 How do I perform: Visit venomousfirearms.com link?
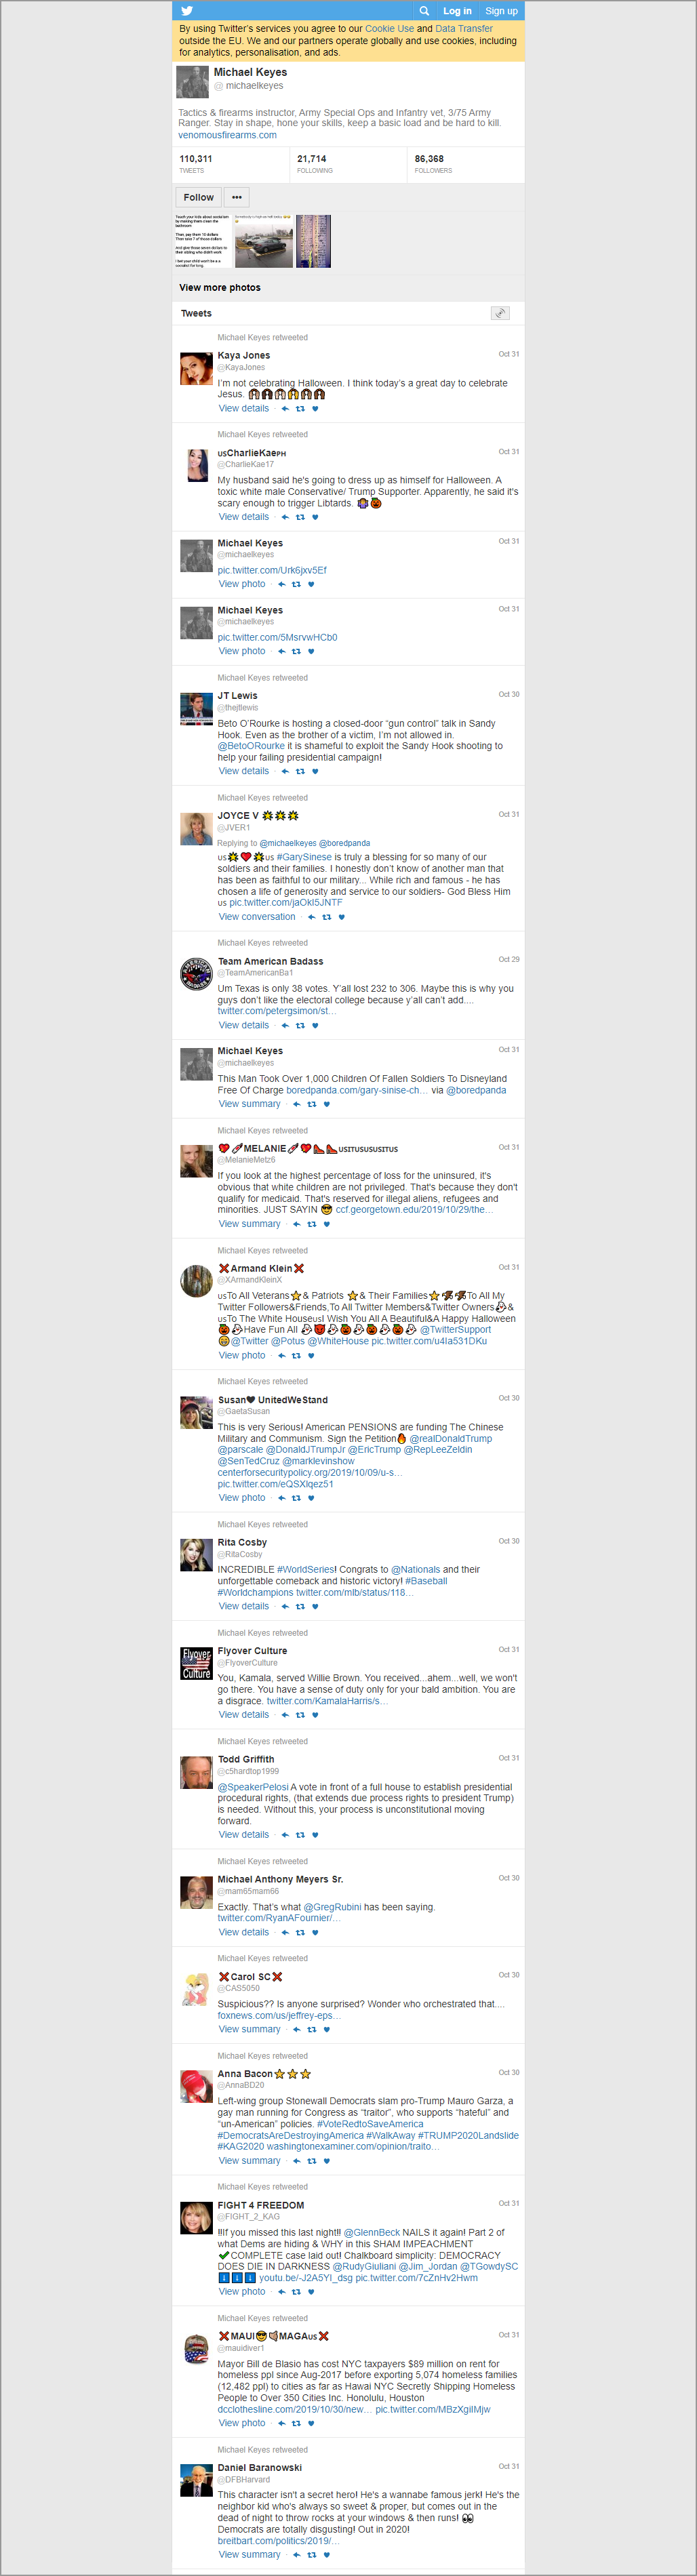227,135
